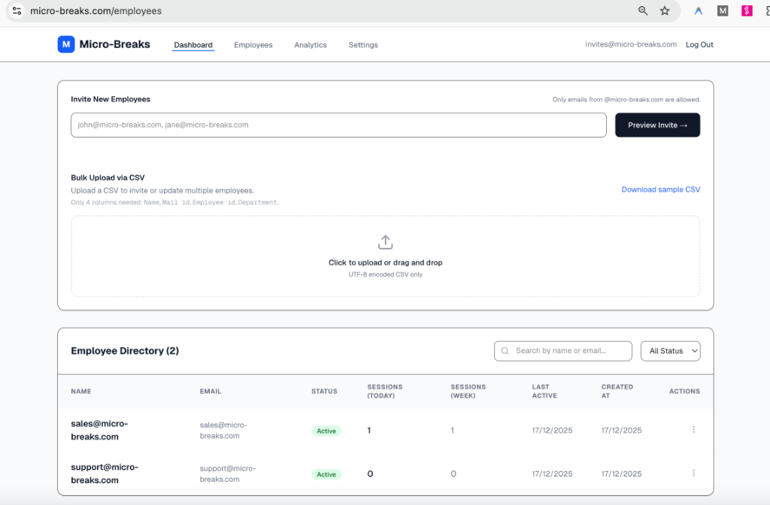Viewport: 770px width, 505px height.
Task: Go to the Settings tab
Action: tap(363, 45)
